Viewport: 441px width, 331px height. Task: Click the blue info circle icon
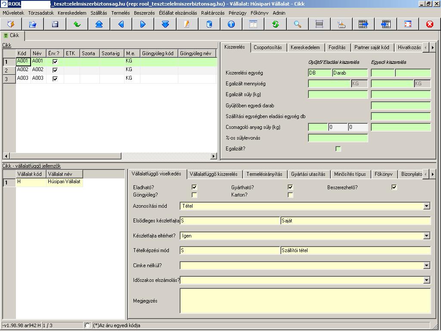pyautogui.click(x=231, y=24)
